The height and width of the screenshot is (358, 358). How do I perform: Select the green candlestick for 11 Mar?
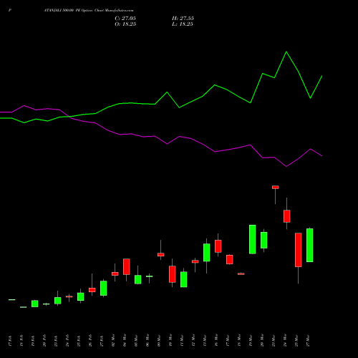coord(184,279)
